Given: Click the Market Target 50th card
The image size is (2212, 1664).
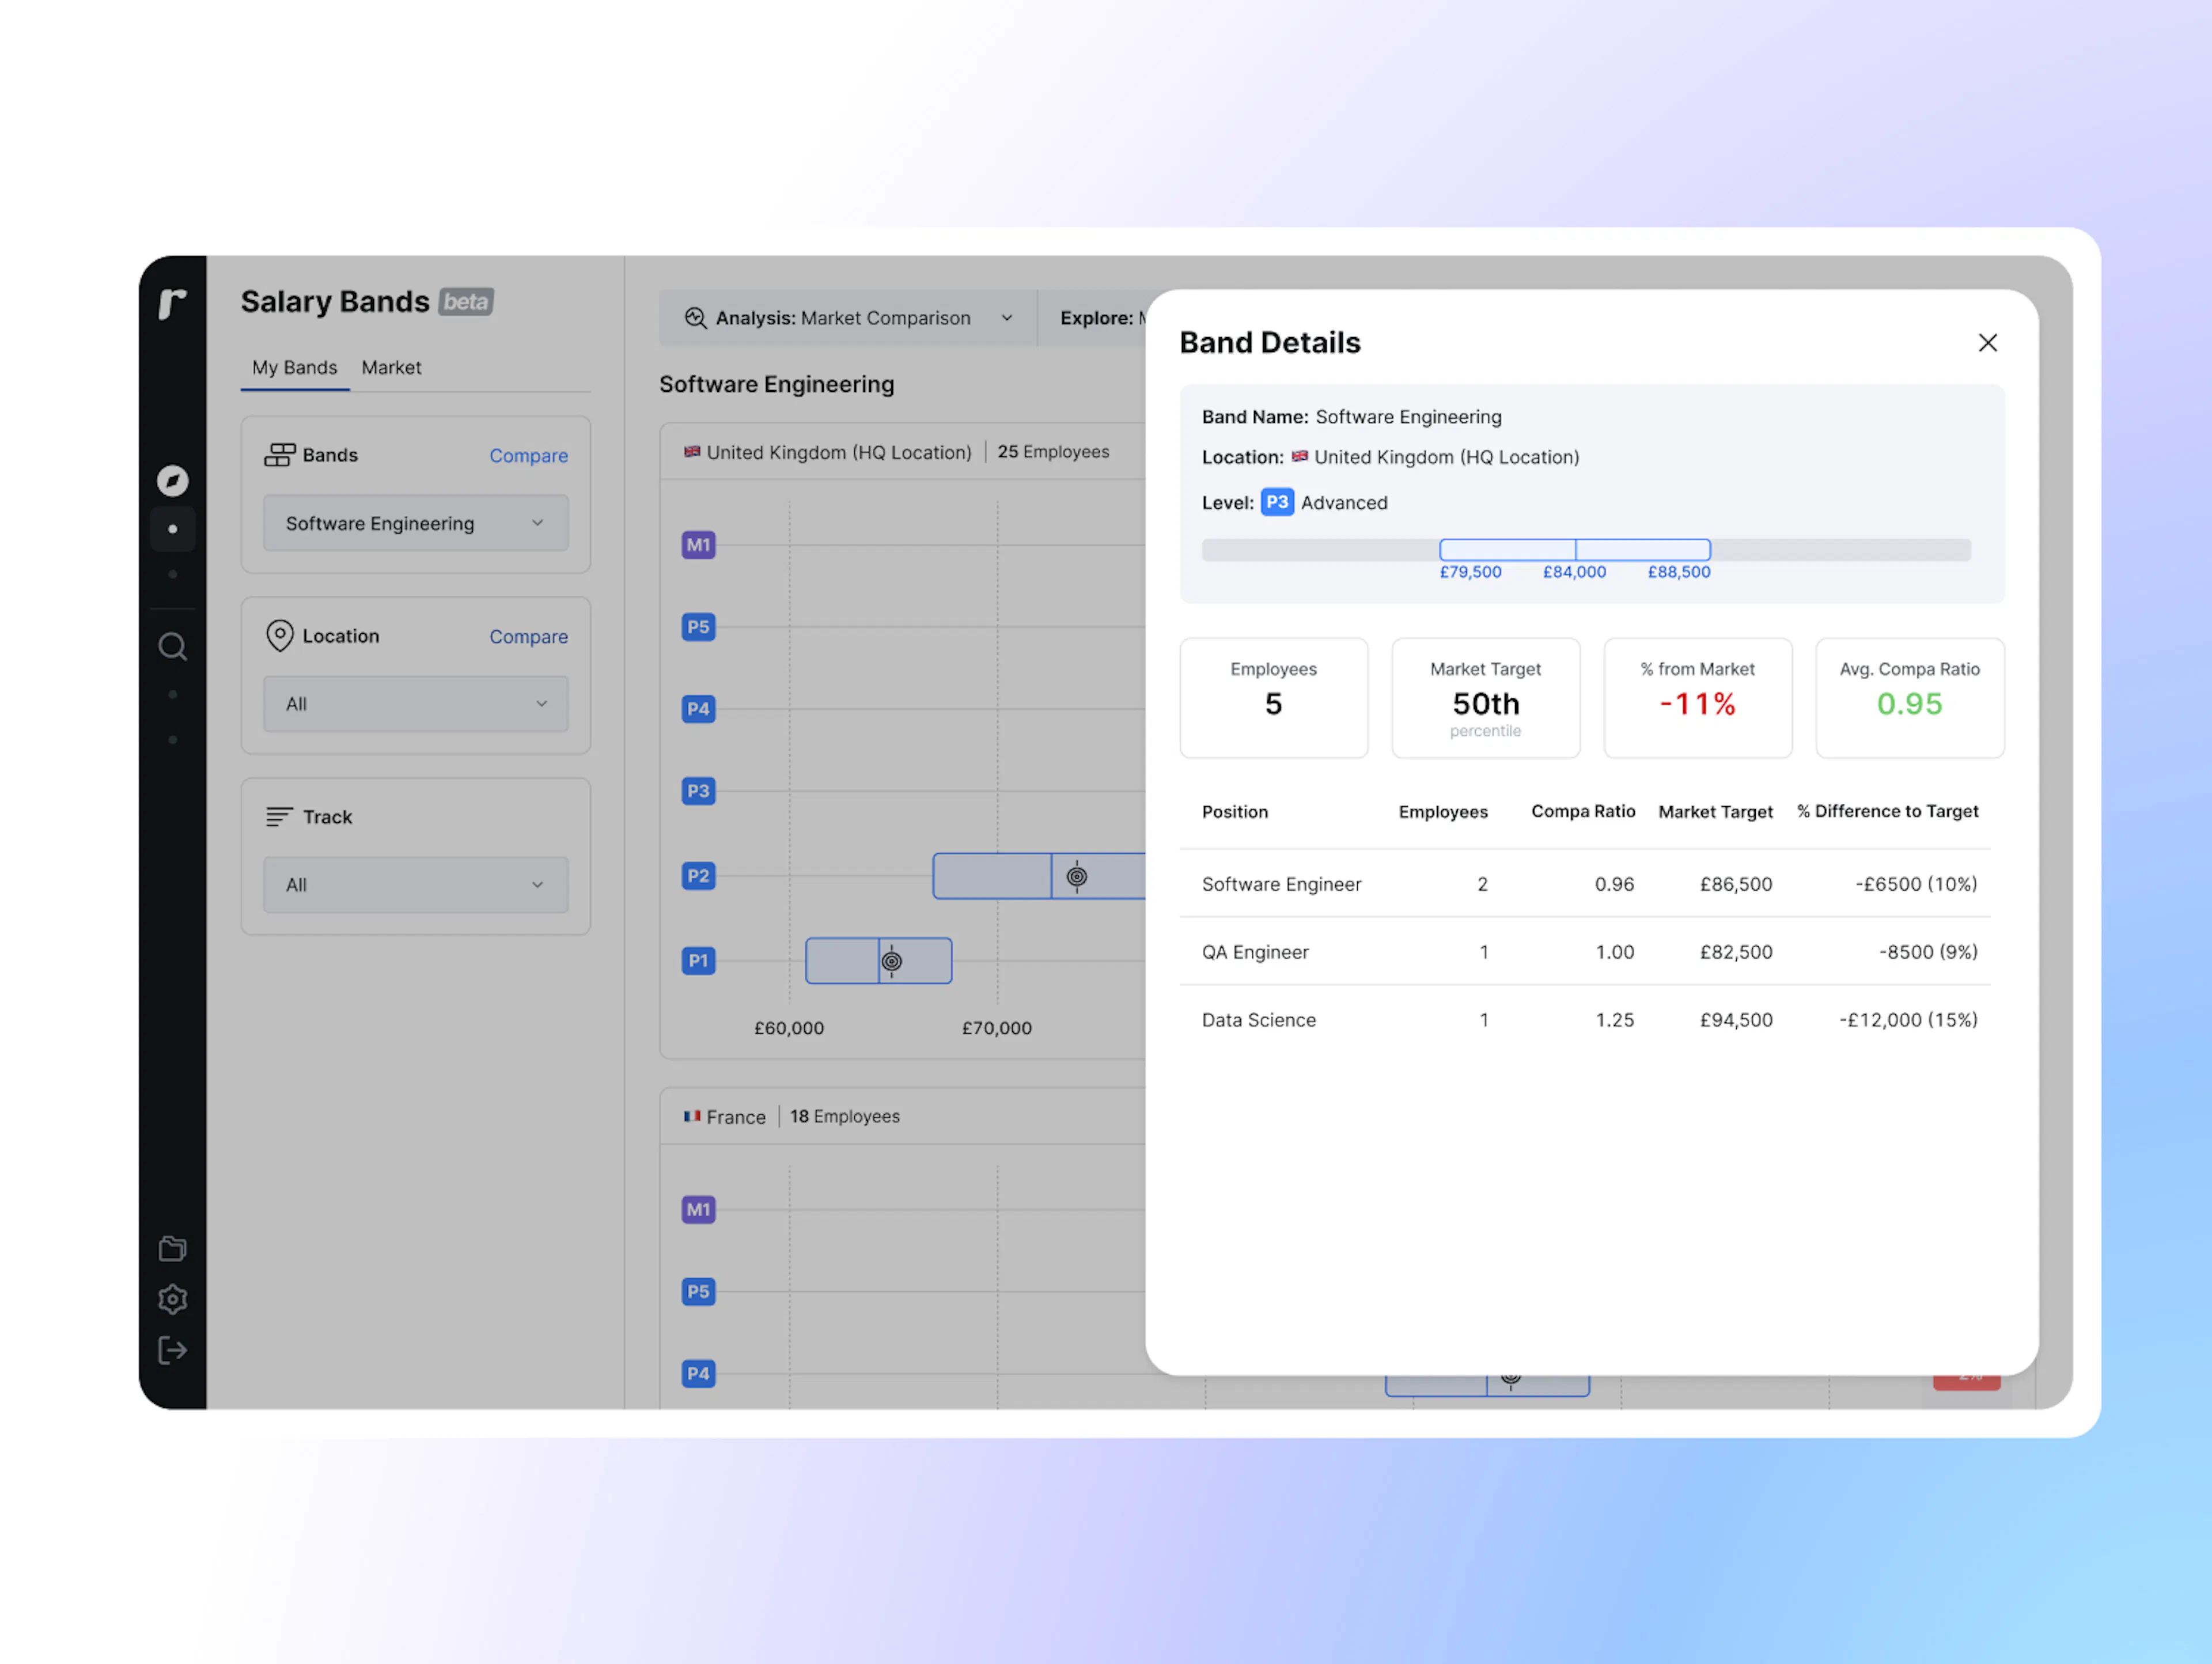Looking at the screenshot, I should point(1486,698).
